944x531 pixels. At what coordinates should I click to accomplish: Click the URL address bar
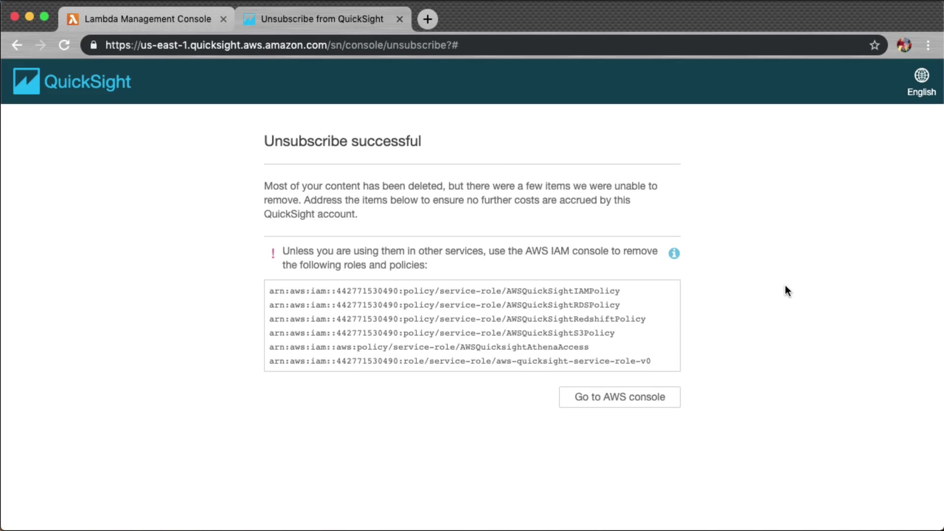click(x=442, y=45)
